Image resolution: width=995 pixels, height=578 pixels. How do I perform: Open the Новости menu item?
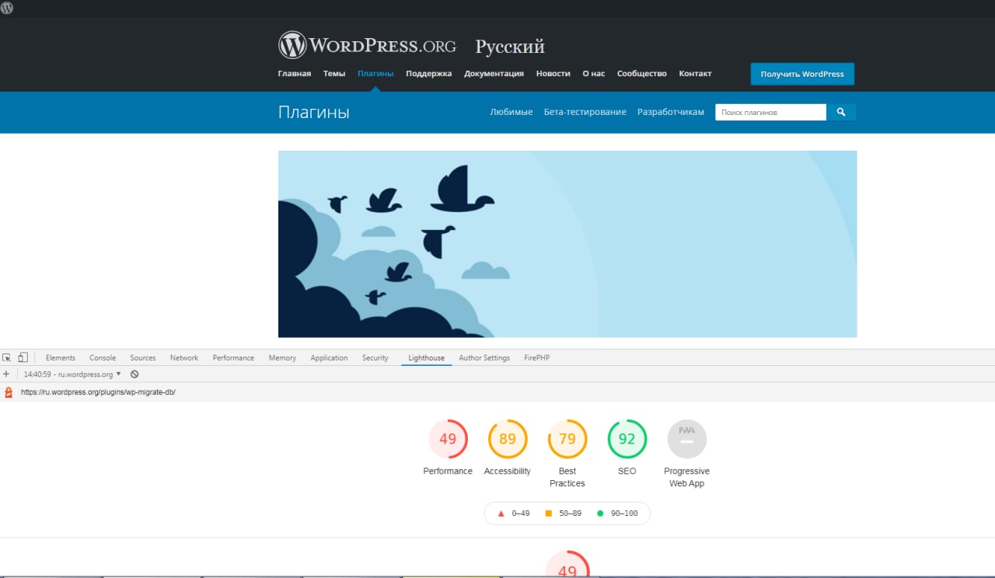tap(553, 74)
